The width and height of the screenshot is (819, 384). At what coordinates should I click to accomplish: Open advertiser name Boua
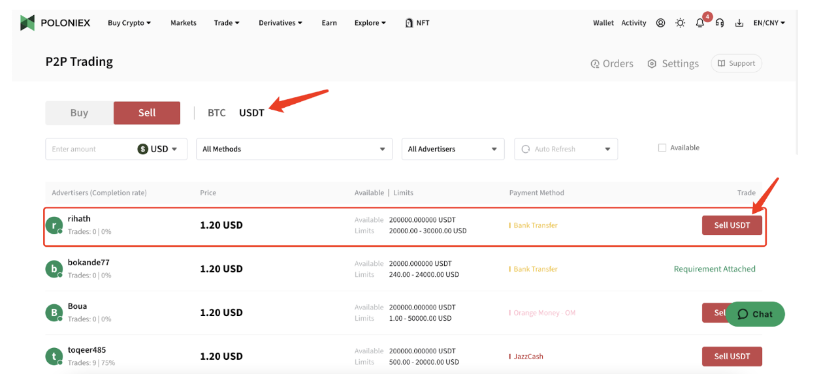point(77,306)
